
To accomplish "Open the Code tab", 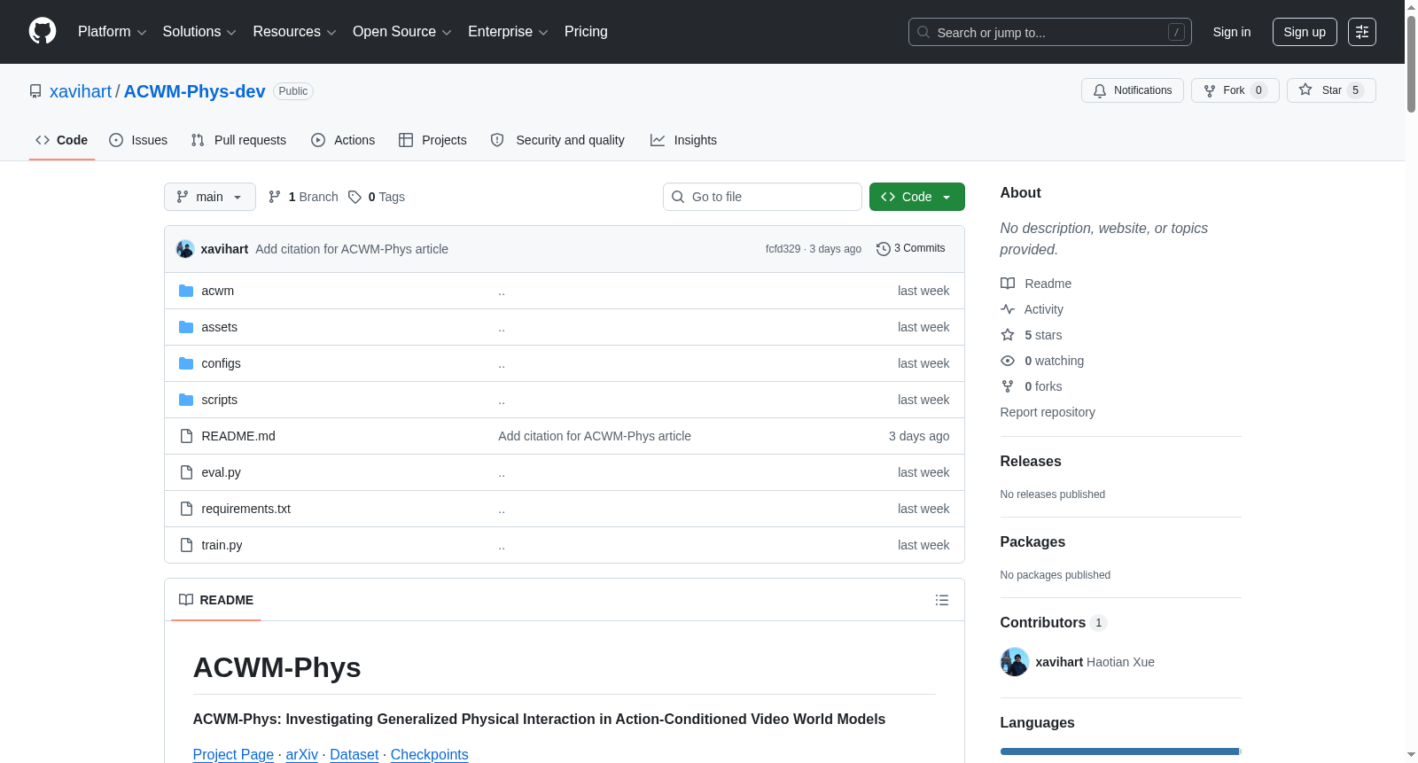I will tap(62, 140).
